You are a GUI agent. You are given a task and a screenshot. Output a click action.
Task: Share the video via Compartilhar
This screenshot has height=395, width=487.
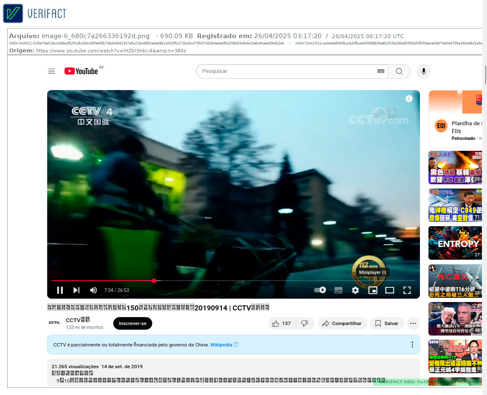(x=342, y=323)
